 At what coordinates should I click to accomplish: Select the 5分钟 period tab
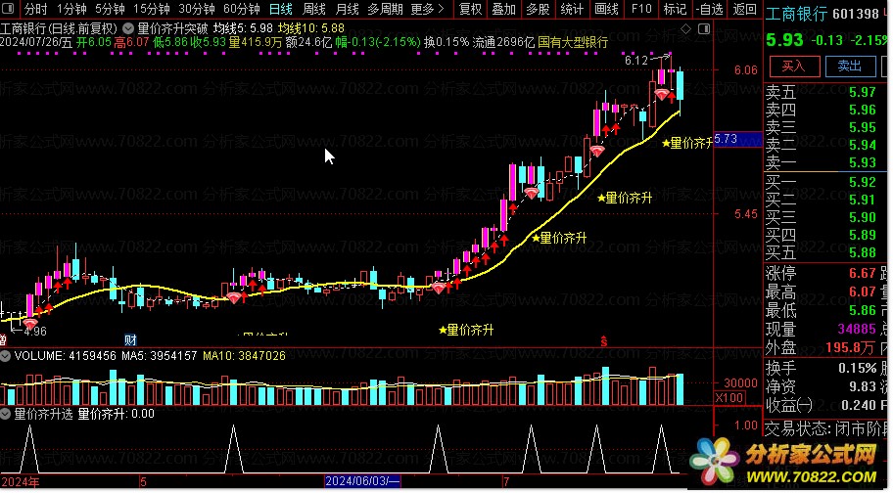(110, 9)
